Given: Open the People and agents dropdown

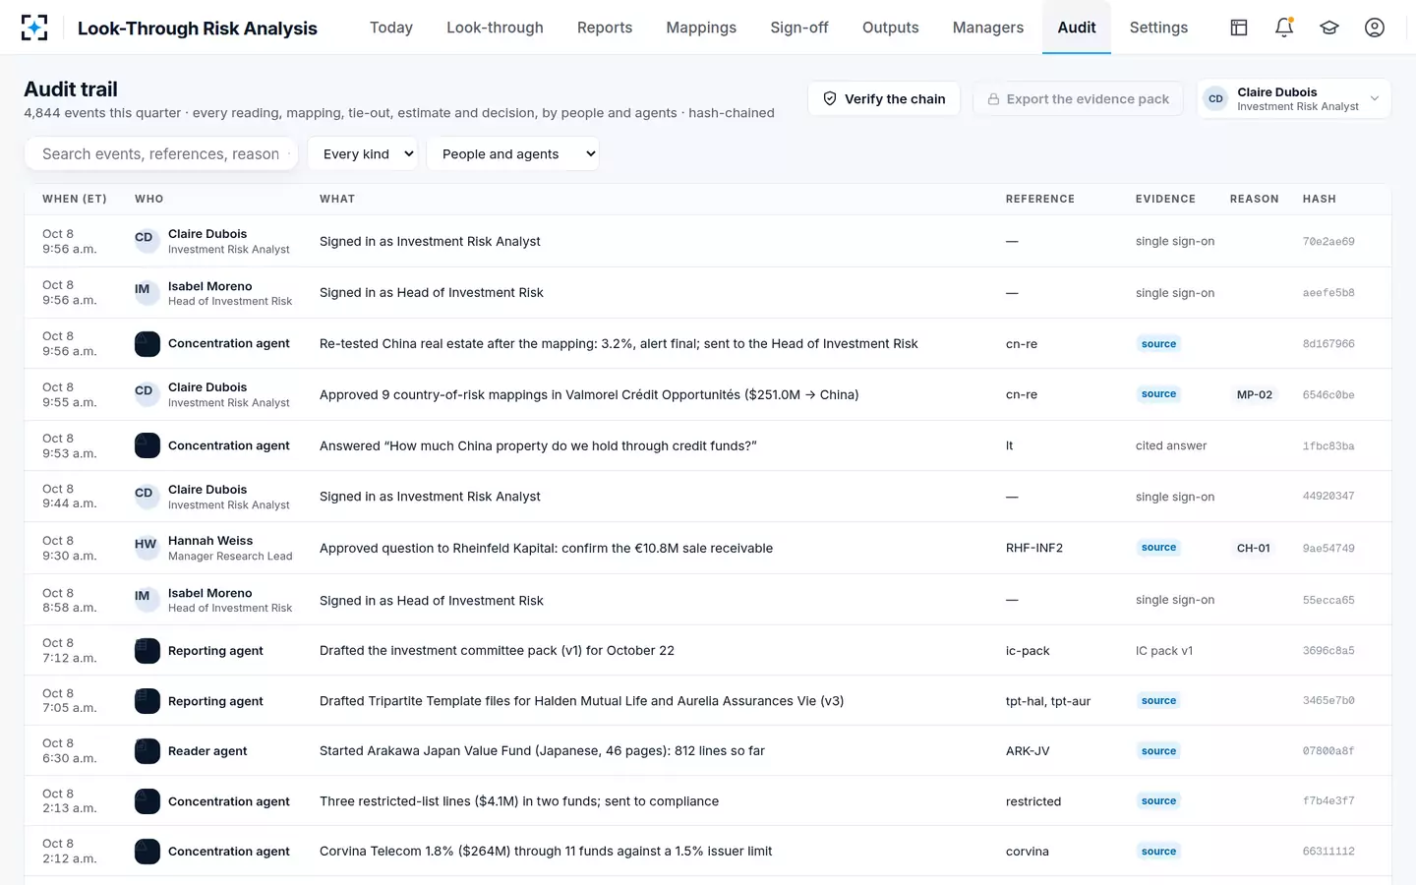Looking at the screenshot, I should pos(513,153).
